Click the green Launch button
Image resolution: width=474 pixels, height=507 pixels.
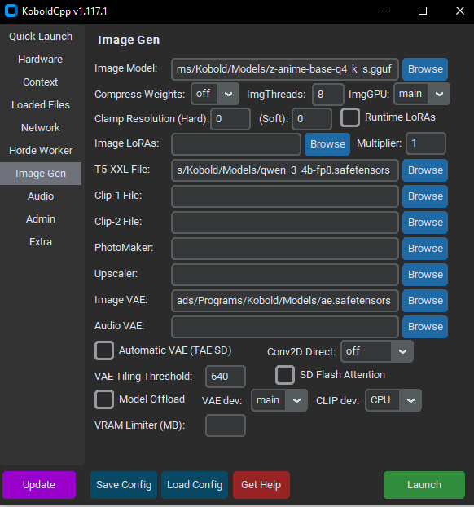click(x=424, y=485)
